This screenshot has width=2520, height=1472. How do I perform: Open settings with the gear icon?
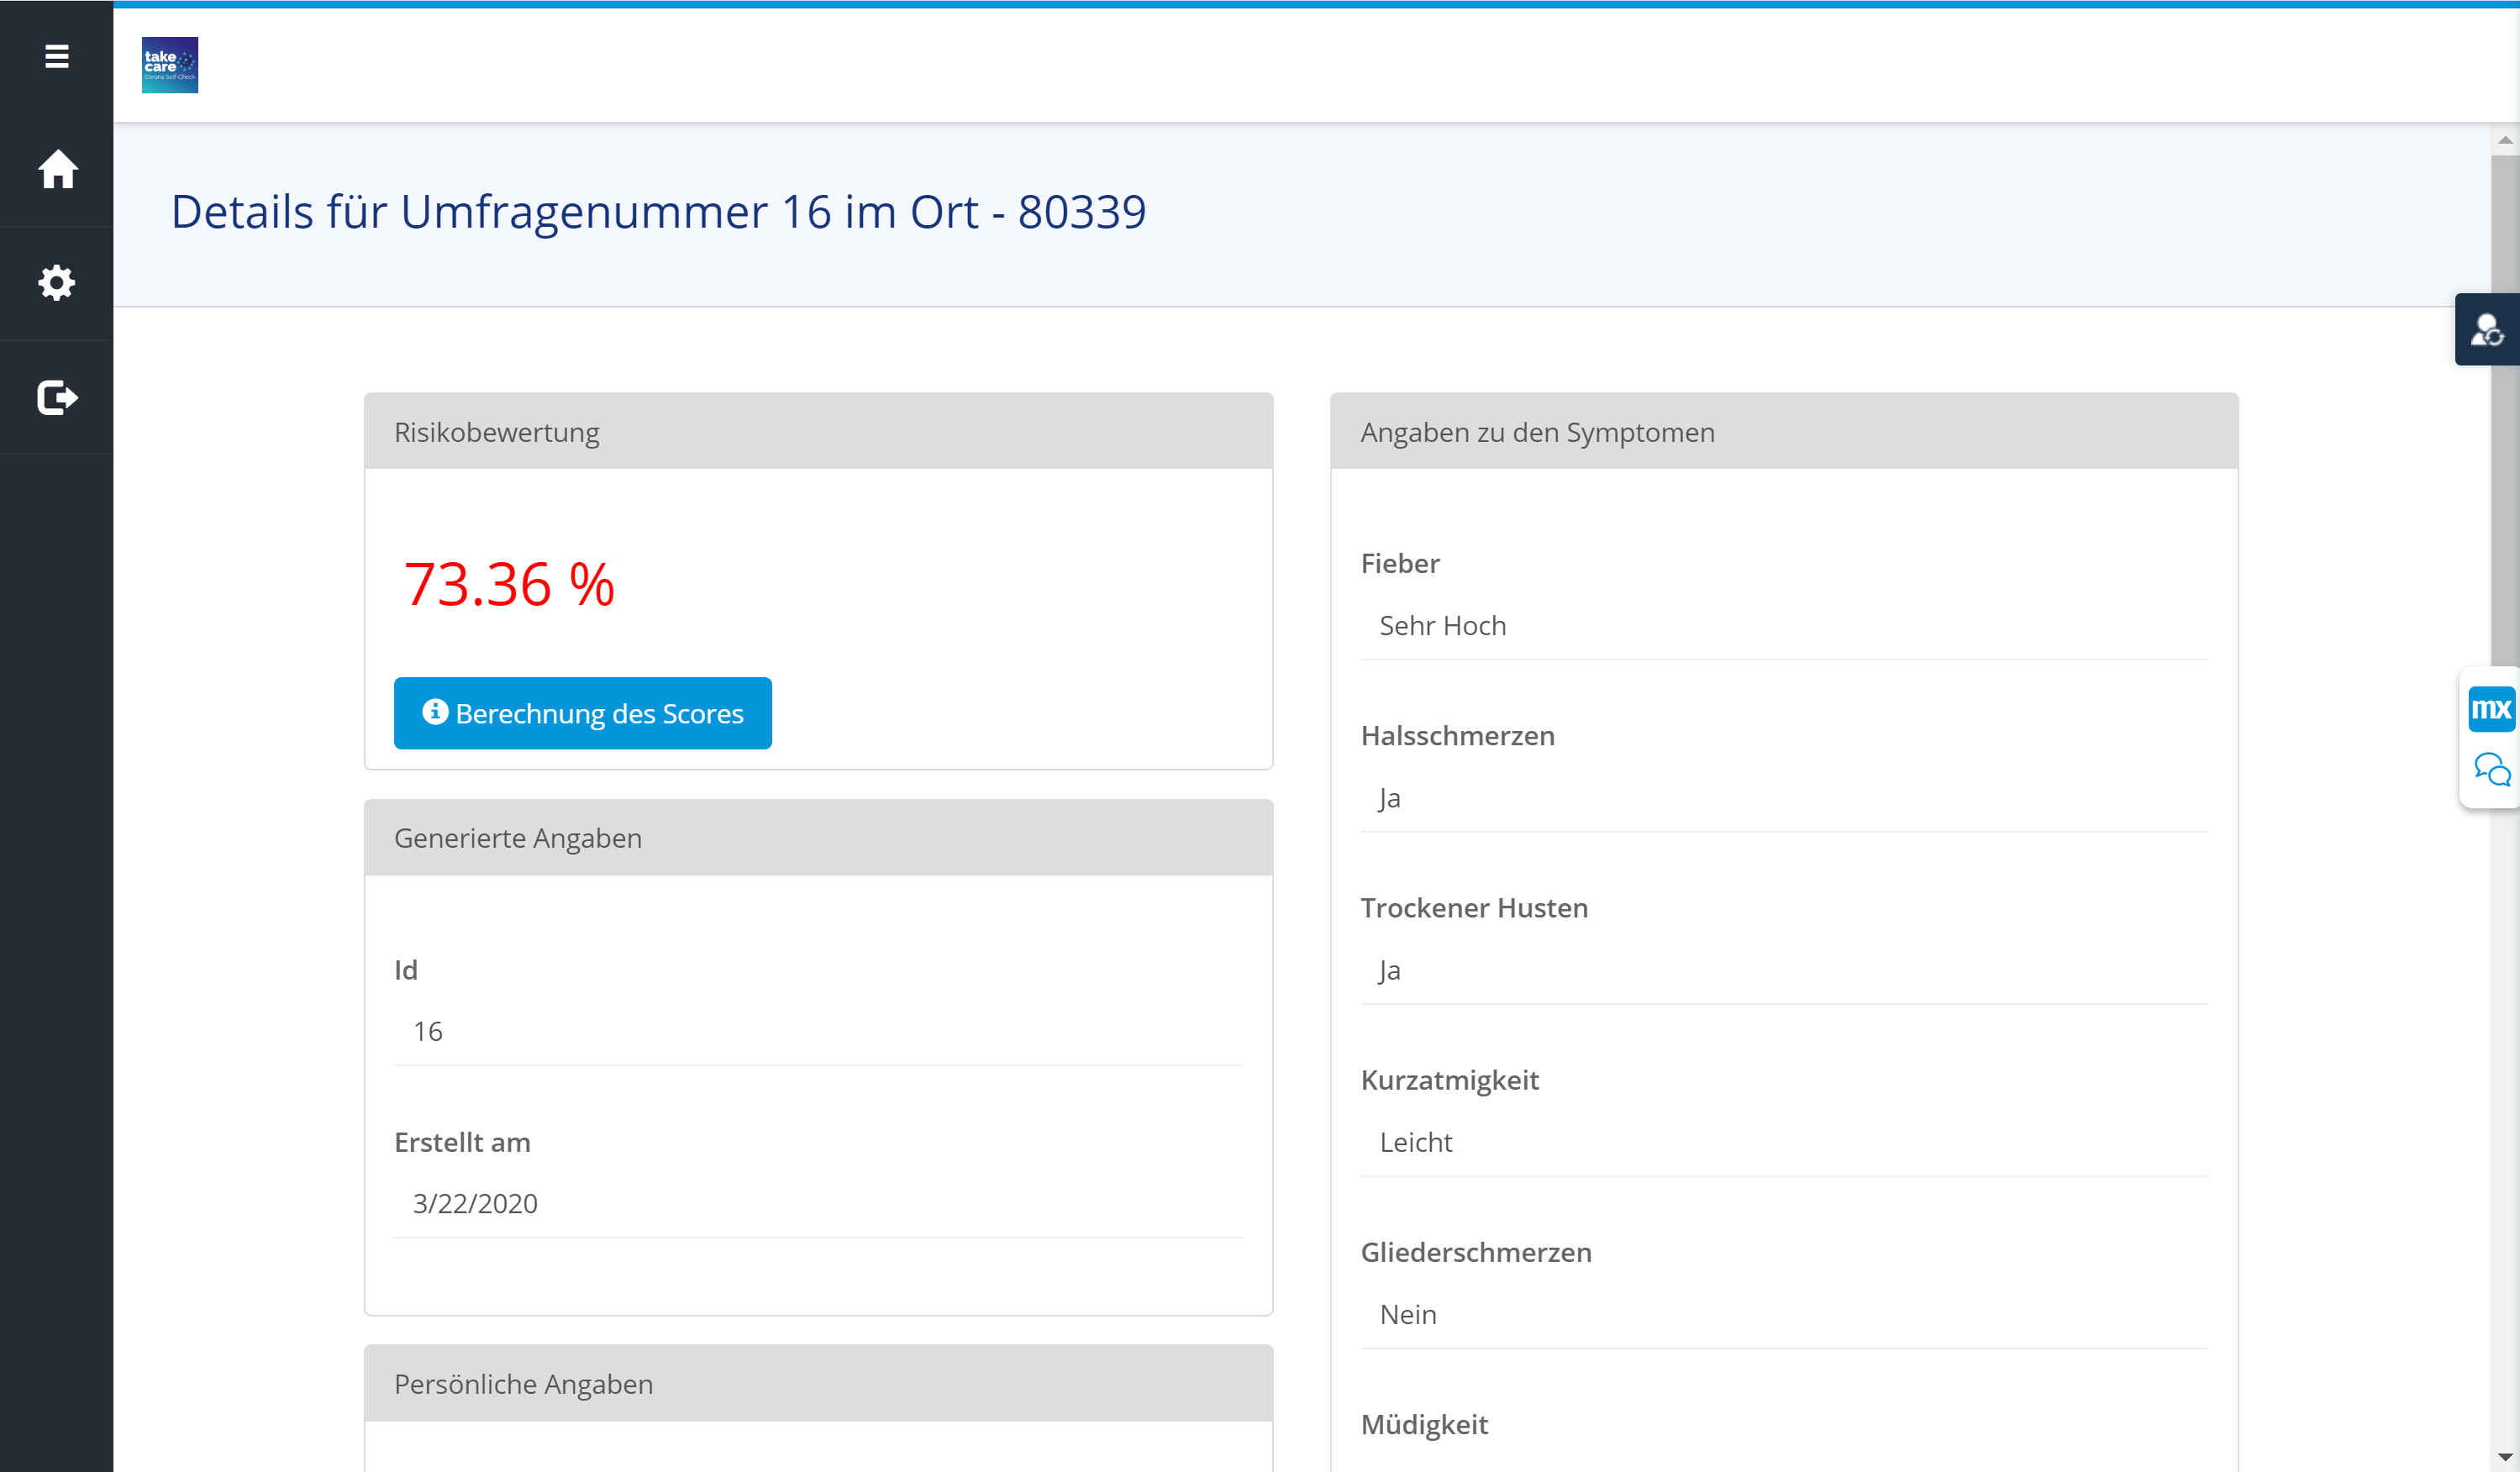tap(57, 283)
